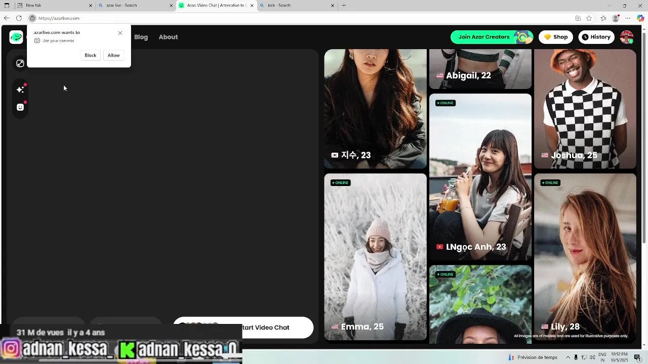The width and height of the screenshot is (648, 364).
Task: Open the user profile avatar
Action: tap(627, 37)
